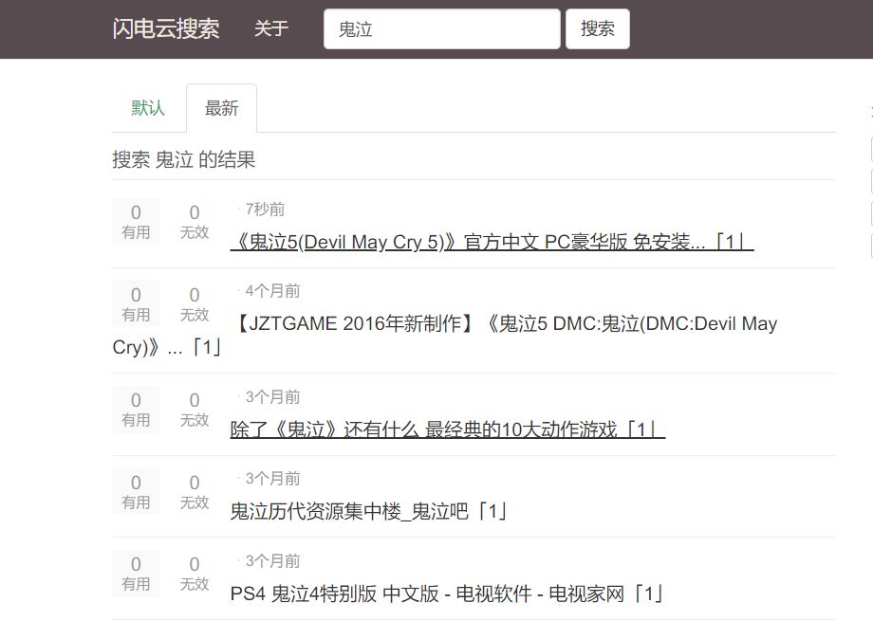The width and height of the screenshot is (873, 621).
Task: Vote 无效 on the first result
Action: (194, 222)
